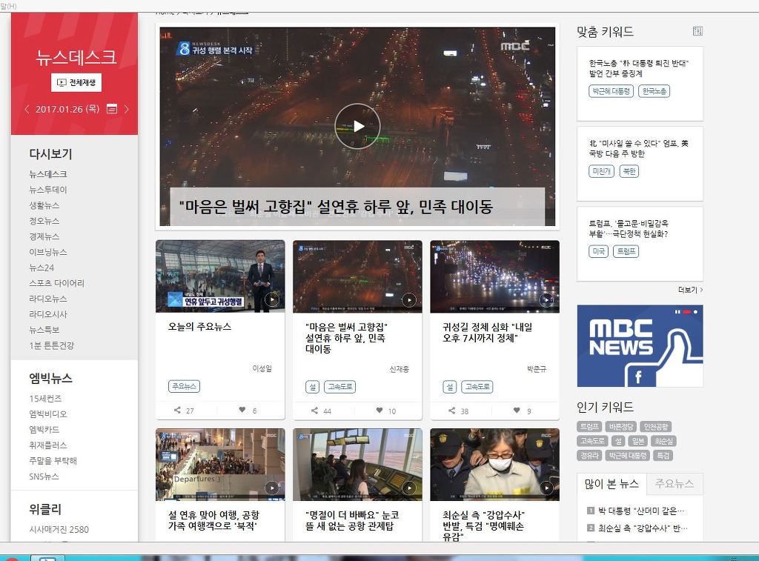Screen dimensions: 759x561
Task: Play the 최순실 측 강압수사 video thumbnail
Action: pyautogui.click(x=546, y=488)
